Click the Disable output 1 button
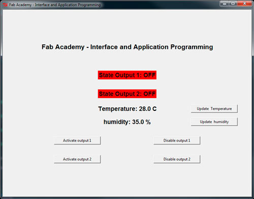Image resolution: width=254 pixels, height=199 pixels. pos(177,140)
